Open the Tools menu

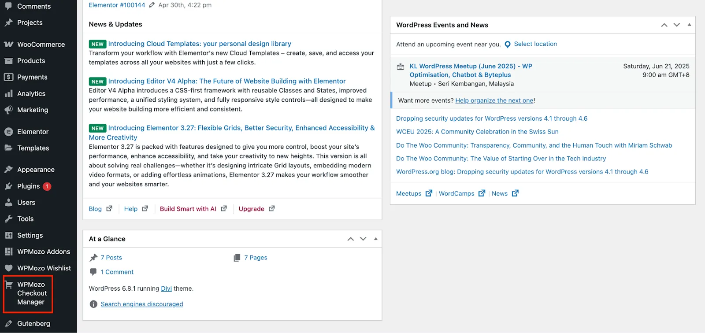click(26, 219)
